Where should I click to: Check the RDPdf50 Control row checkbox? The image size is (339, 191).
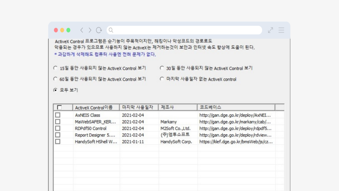click(58, 128)
